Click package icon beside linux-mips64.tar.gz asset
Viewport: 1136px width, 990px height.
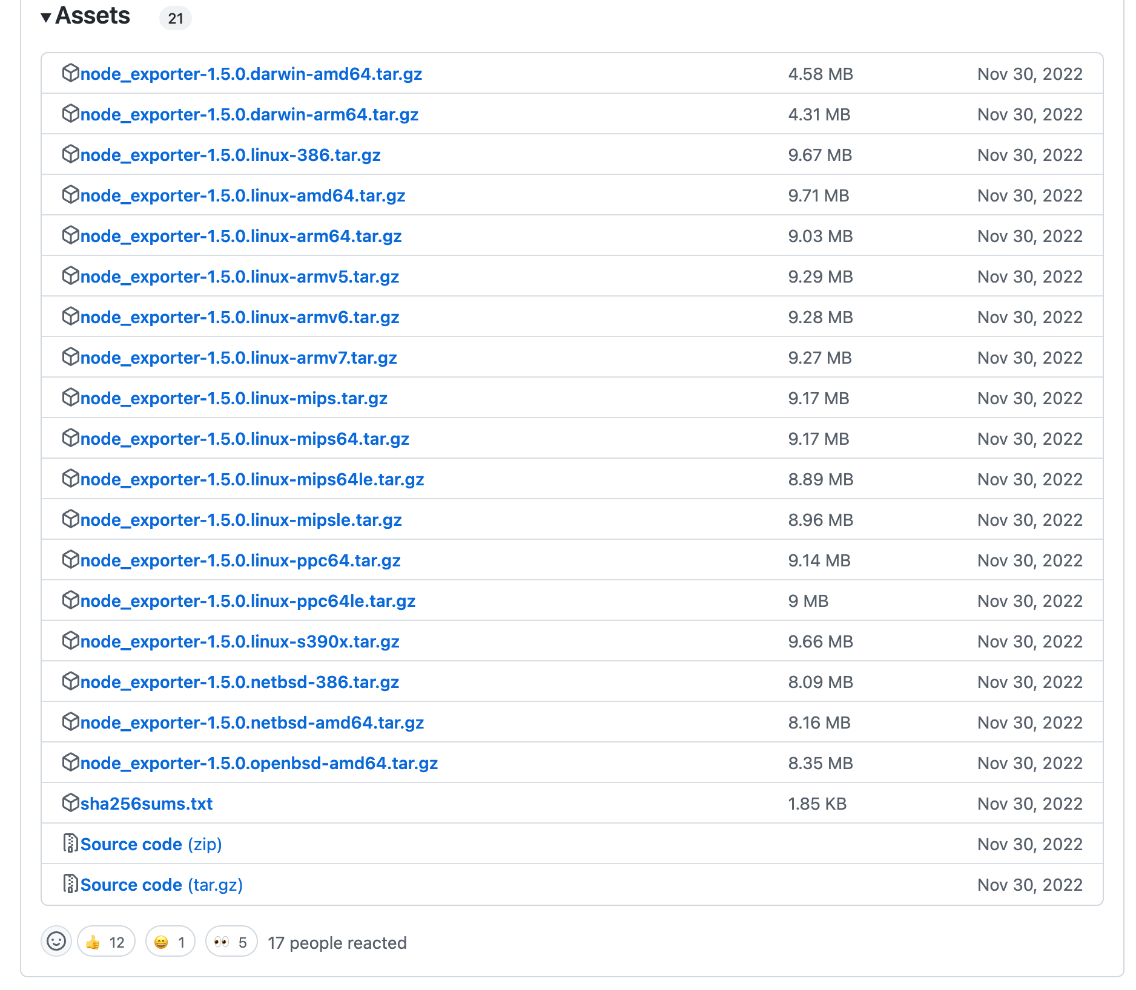71,438
